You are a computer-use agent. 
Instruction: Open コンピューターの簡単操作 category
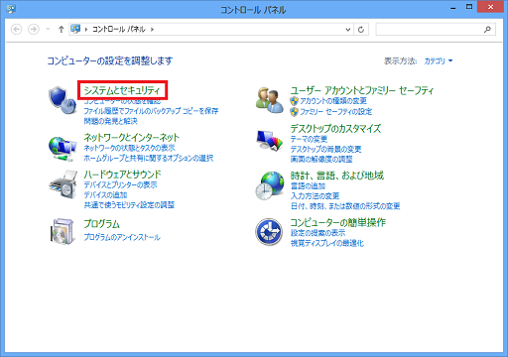coord(338,222)
